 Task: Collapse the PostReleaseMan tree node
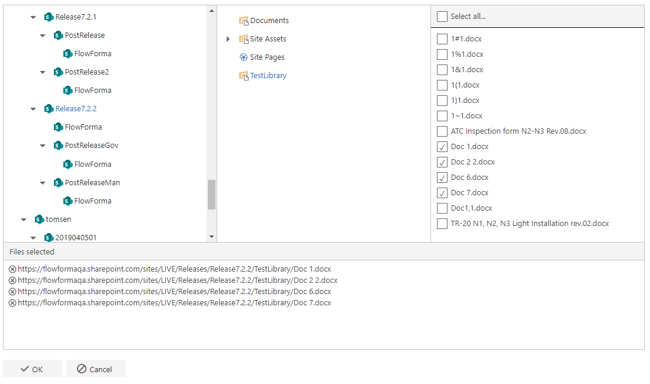(43, 183)
